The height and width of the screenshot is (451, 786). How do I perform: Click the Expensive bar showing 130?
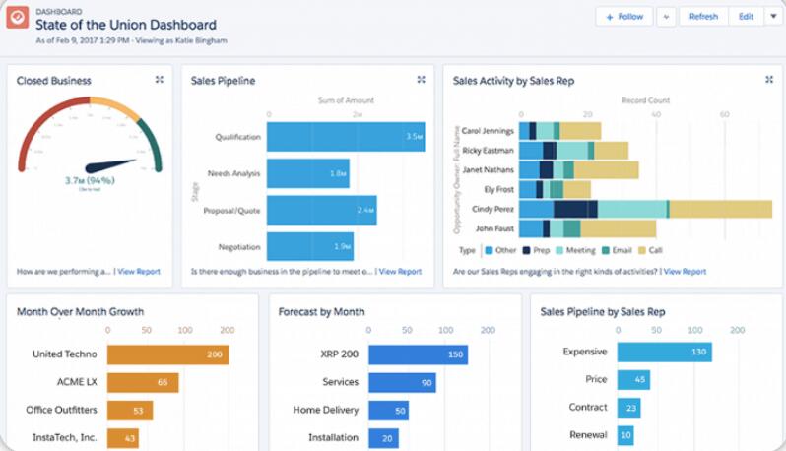click(664, 352)
